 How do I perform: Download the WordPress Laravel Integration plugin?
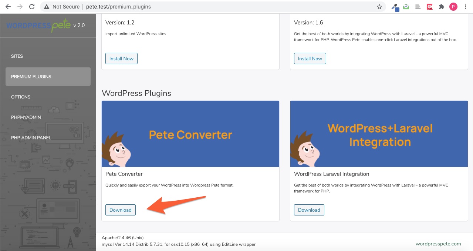coord(309,210)
